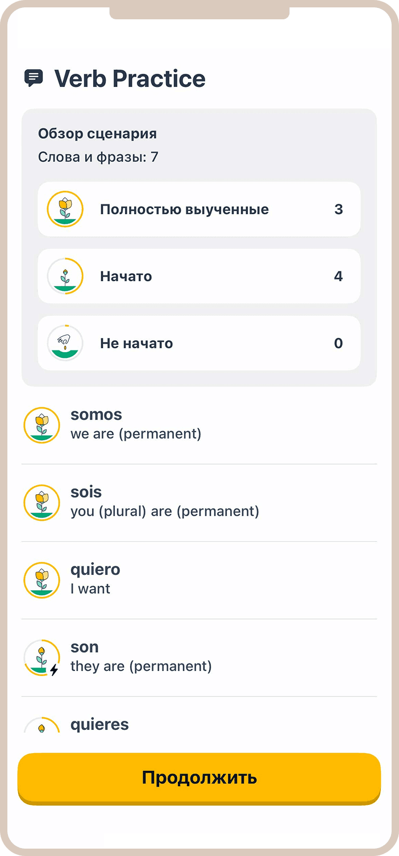399x856 pixels.
Task: Open the Полностью выученные category row
Action: 199,209
